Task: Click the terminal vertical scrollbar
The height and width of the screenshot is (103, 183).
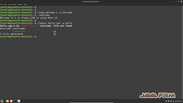Action: pos(182,52)
